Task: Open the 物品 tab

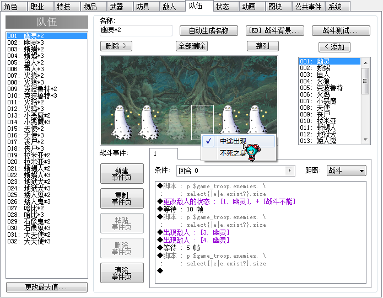Action: (93, 7)
